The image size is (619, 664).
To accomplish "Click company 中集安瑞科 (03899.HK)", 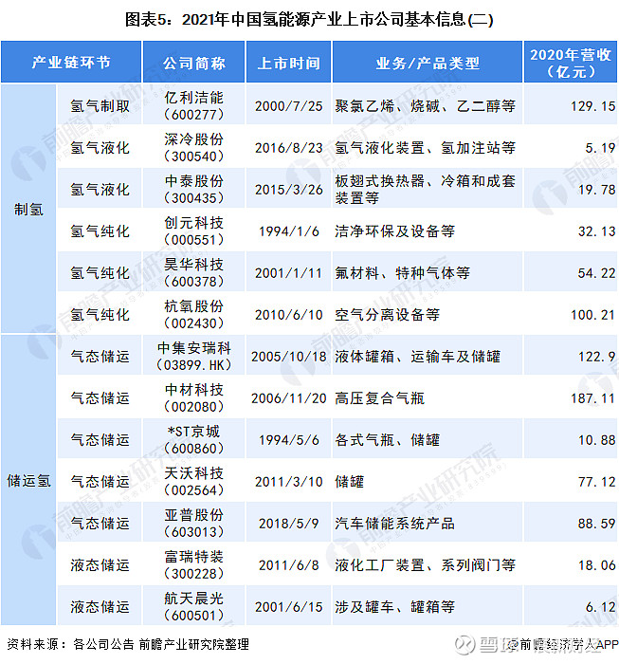I will [x=193, y=356].
